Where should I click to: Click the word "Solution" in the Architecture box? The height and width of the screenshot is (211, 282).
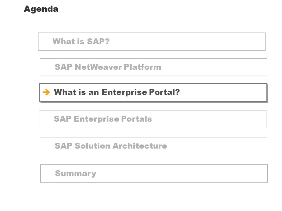coord(93,146)
